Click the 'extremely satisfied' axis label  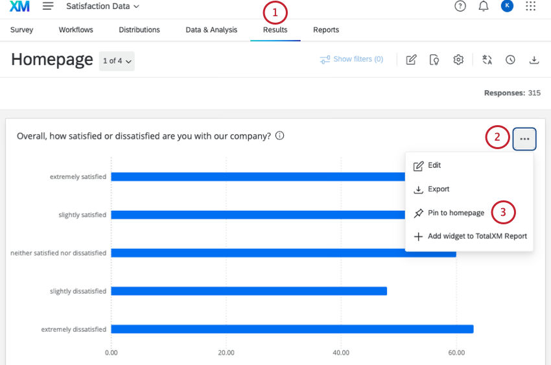click(78, 177)
